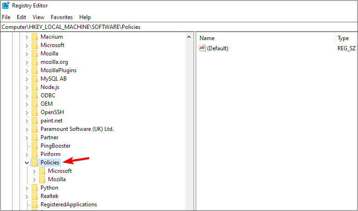
Task: Open the Favorites menu
Action: [x=62, y=17]
